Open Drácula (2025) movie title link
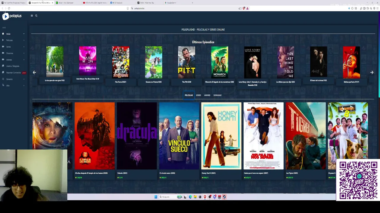The width and height of the screenshot is (380, 213). click(x=122, y=173)
